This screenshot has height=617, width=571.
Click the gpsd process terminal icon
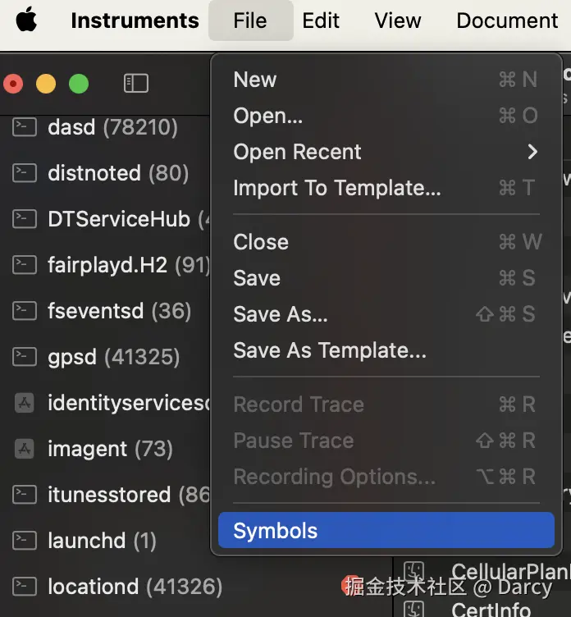click(25, 357)
